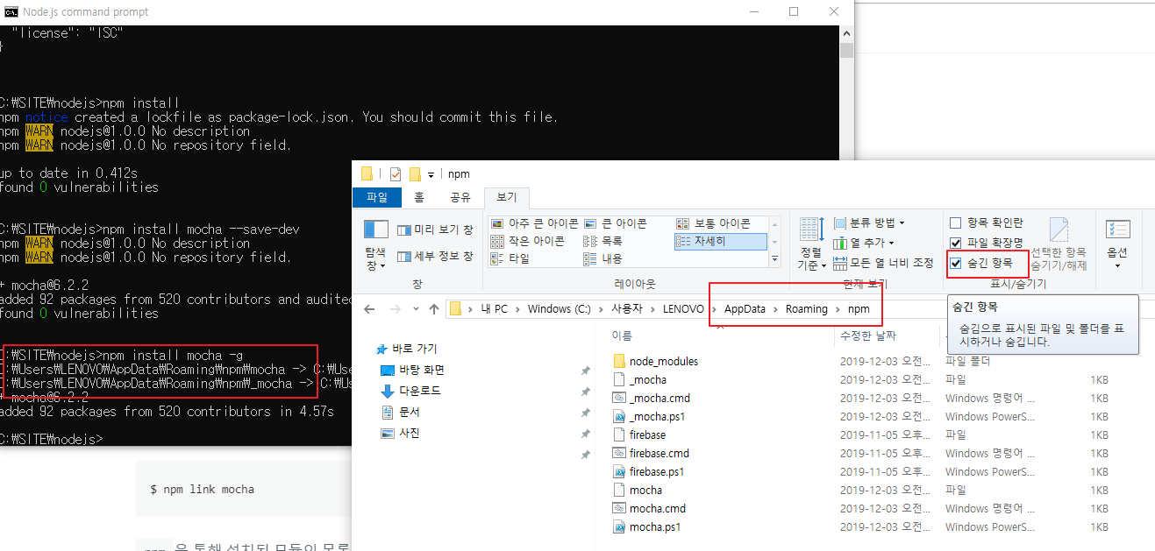Select 보통 아이콘 layout
Image resolution: width=1155 pixels, height=551 pixels.
(714, 223)
